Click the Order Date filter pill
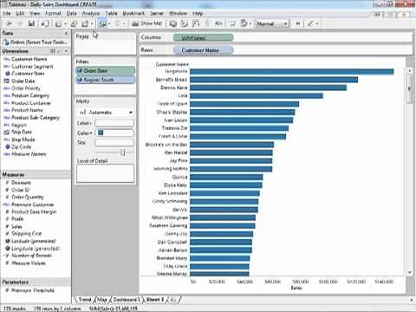Screen dimensions: 416x312 (x=105, y=70)
